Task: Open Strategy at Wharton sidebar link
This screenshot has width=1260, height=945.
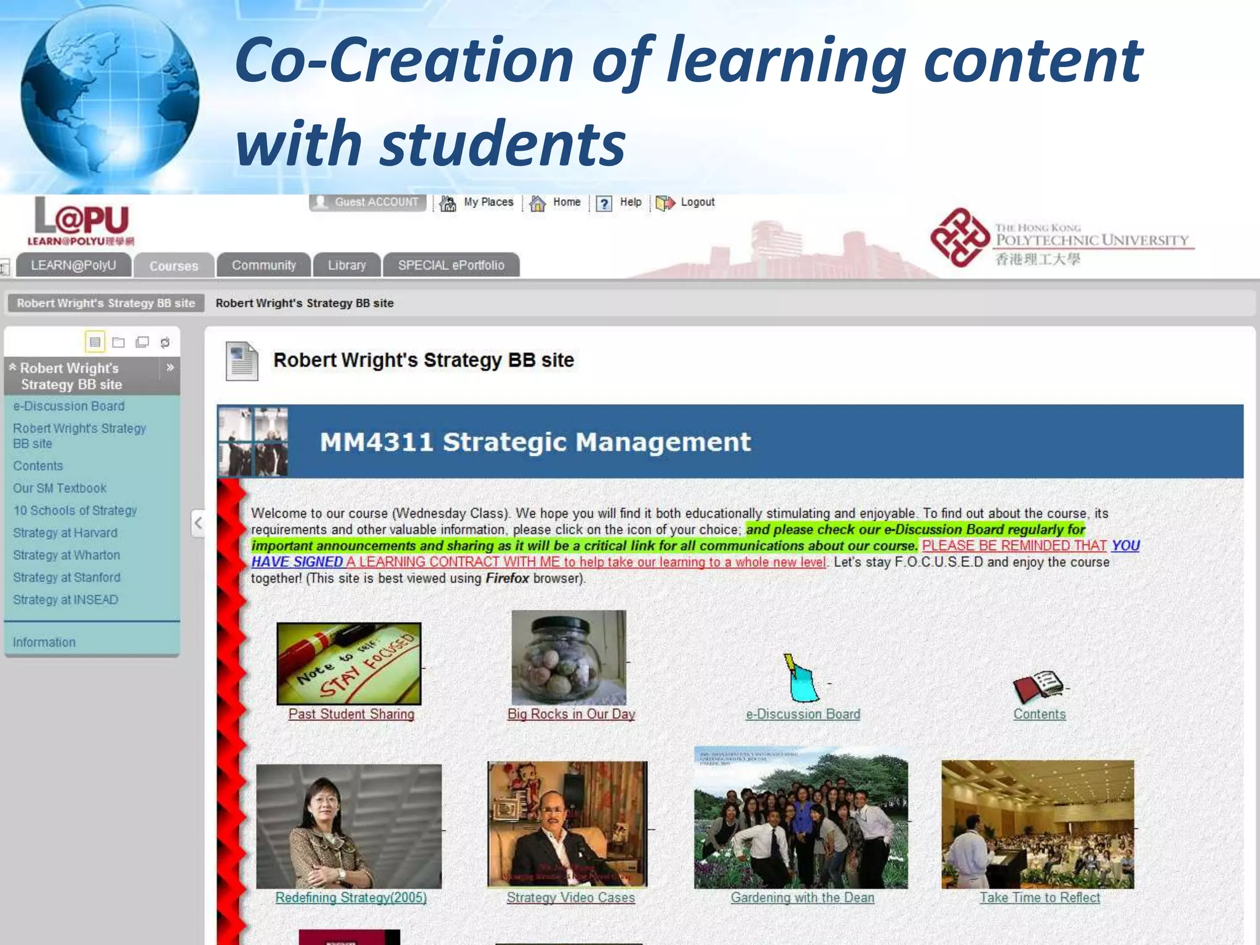Action: click(66, 555)
